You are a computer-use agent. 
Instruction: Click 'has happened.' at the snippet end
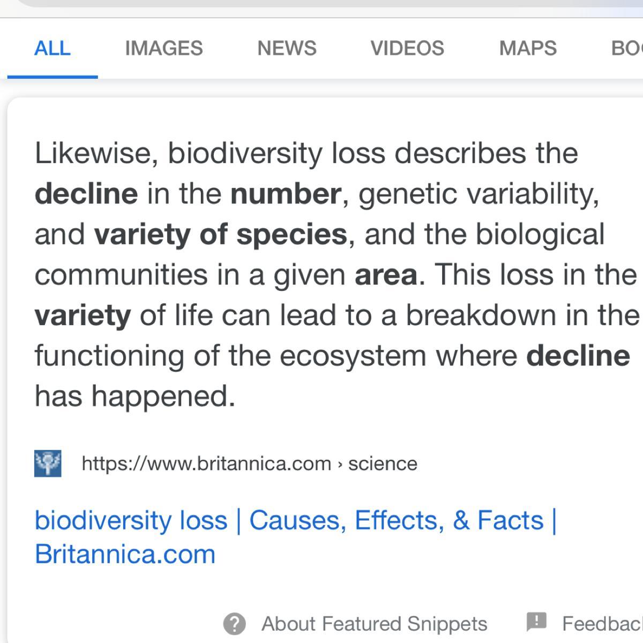tap(135, 397)
